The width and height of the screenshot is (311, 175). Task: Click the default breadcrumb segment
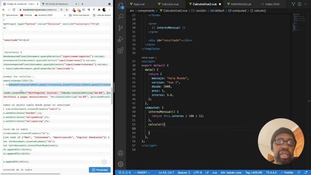(x=217, y=11)
